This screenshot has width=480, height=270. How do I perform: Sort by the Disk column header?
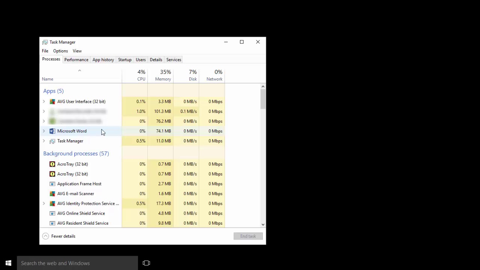(x=186, y=75)
